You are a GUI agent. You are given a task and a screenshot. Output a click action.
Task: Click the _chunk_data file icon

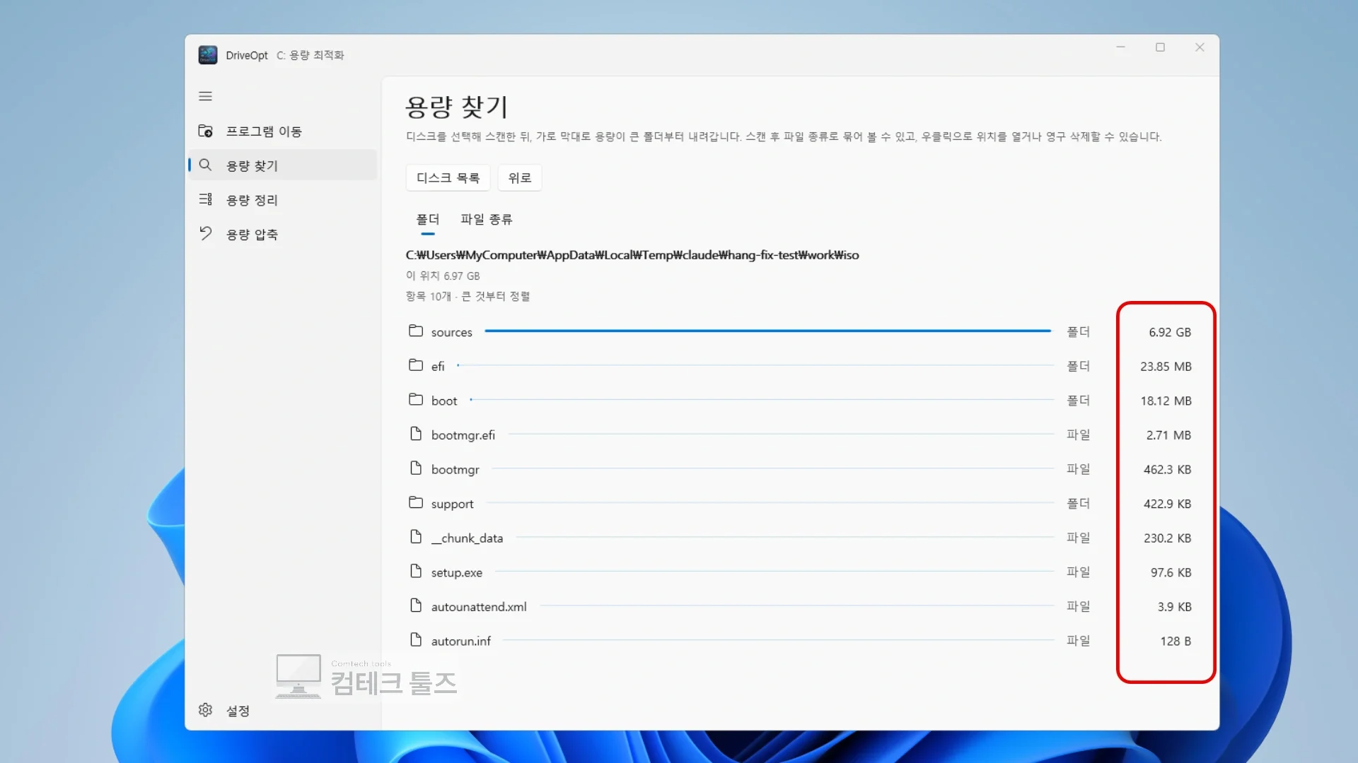click(x=416, y=537)
